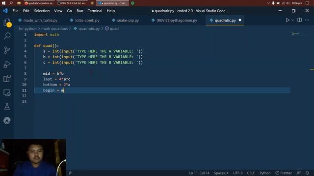Viewport: 314px width, 176px height.
Task: Change the UTF-8 file encoding
Action: 237,173
